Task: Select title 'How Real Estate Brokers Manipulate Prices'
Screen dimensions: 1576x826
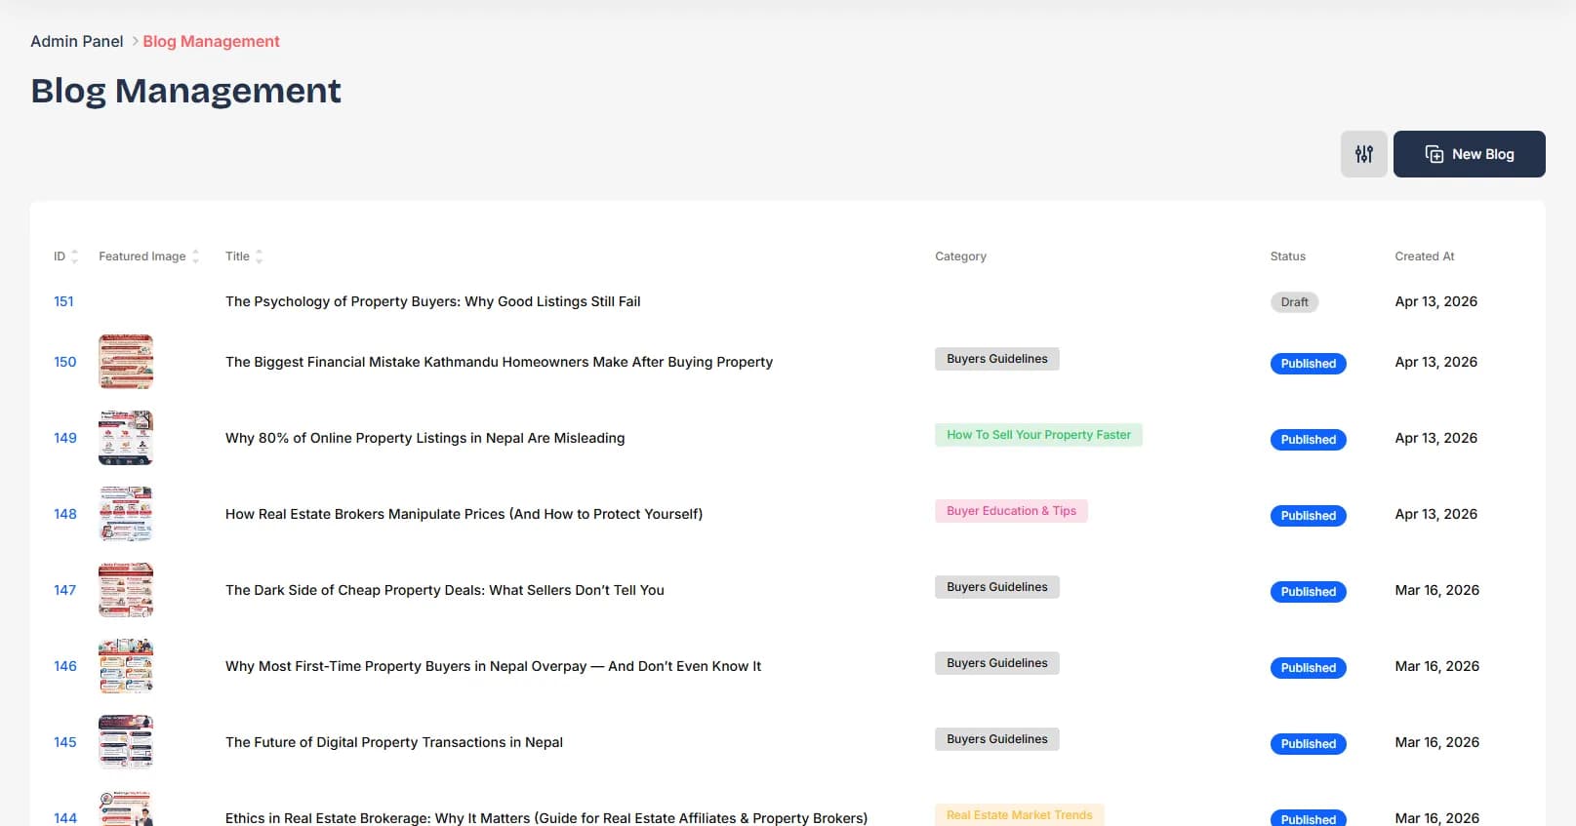Action: pos(464,514)
